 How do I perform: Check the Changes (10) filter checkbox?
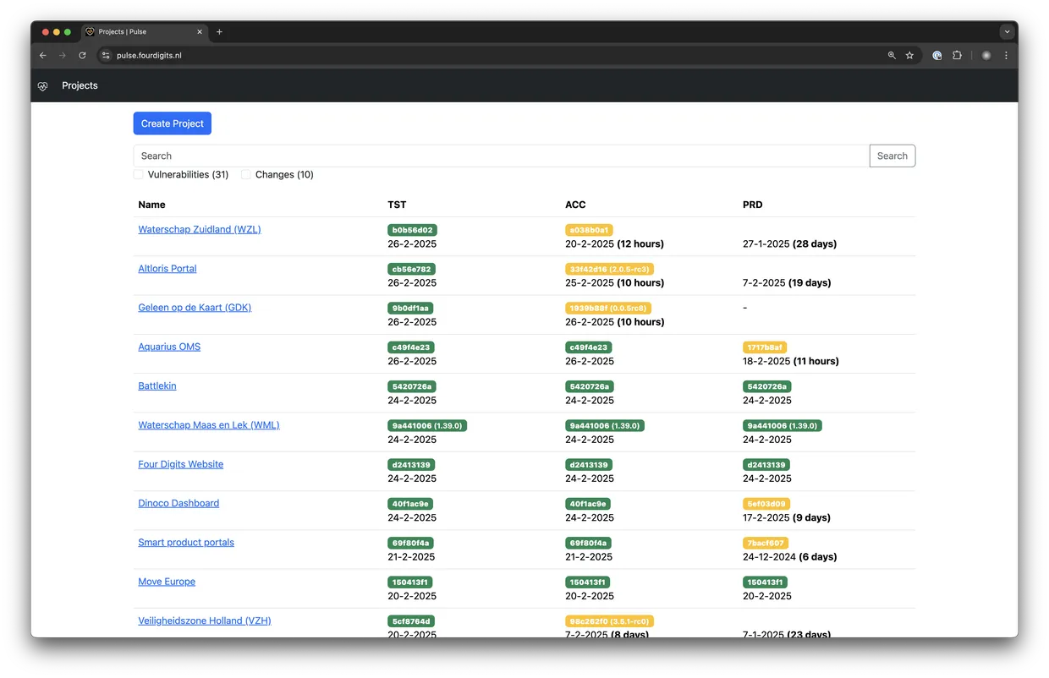coord(245,174)
